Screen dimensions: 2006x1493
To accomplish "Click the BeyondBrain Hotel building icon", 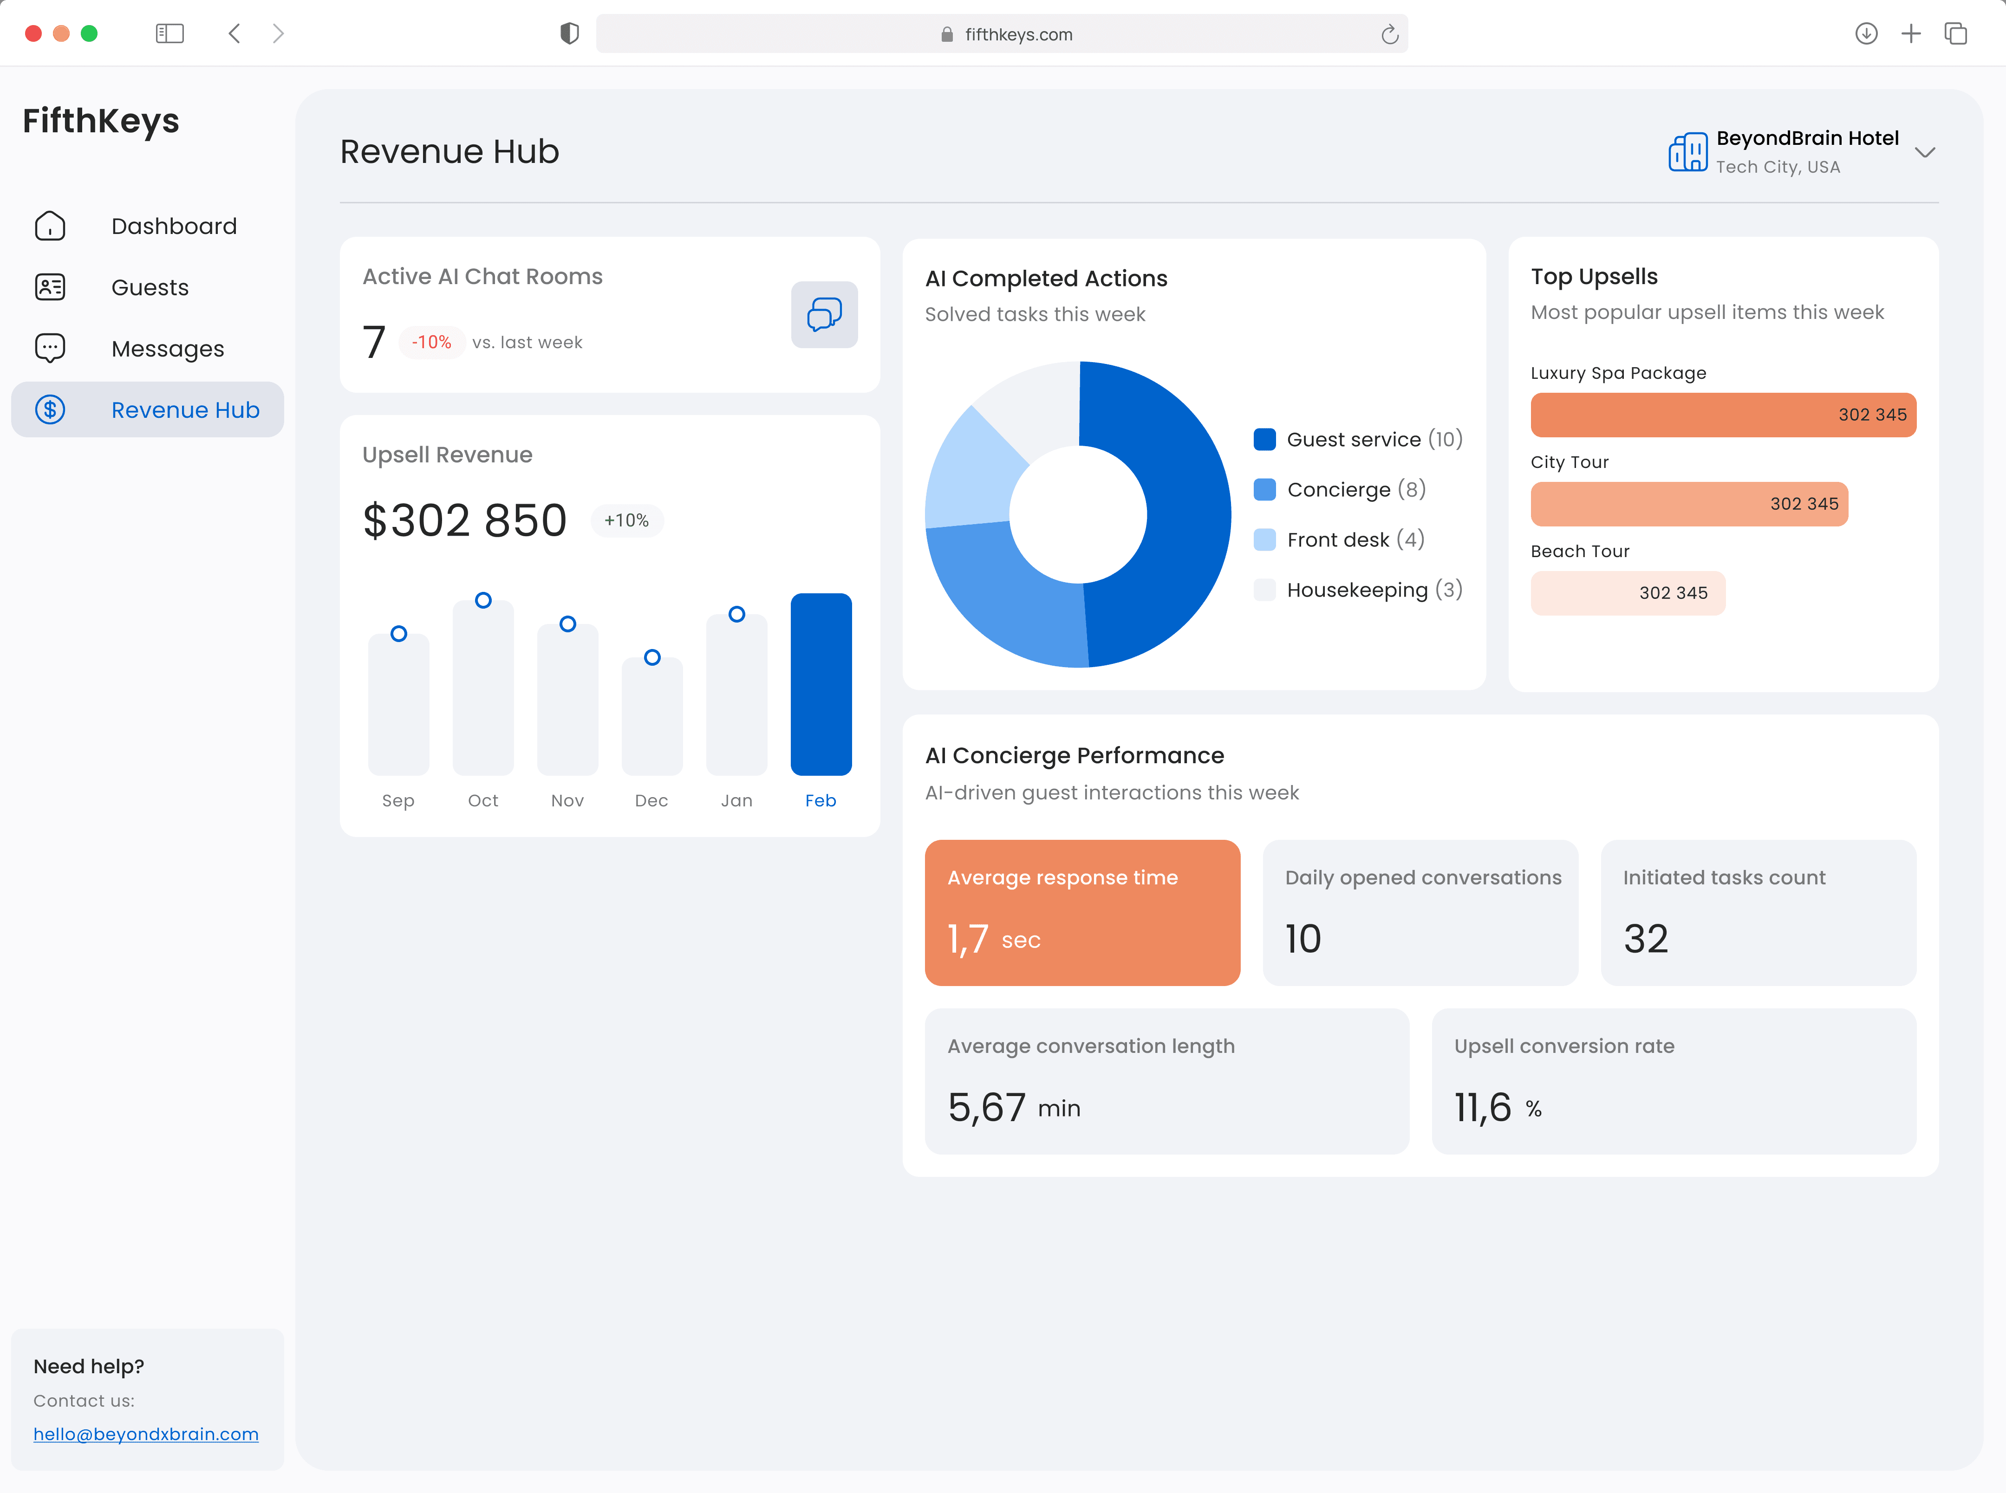I will click(x=1688, y=152).
